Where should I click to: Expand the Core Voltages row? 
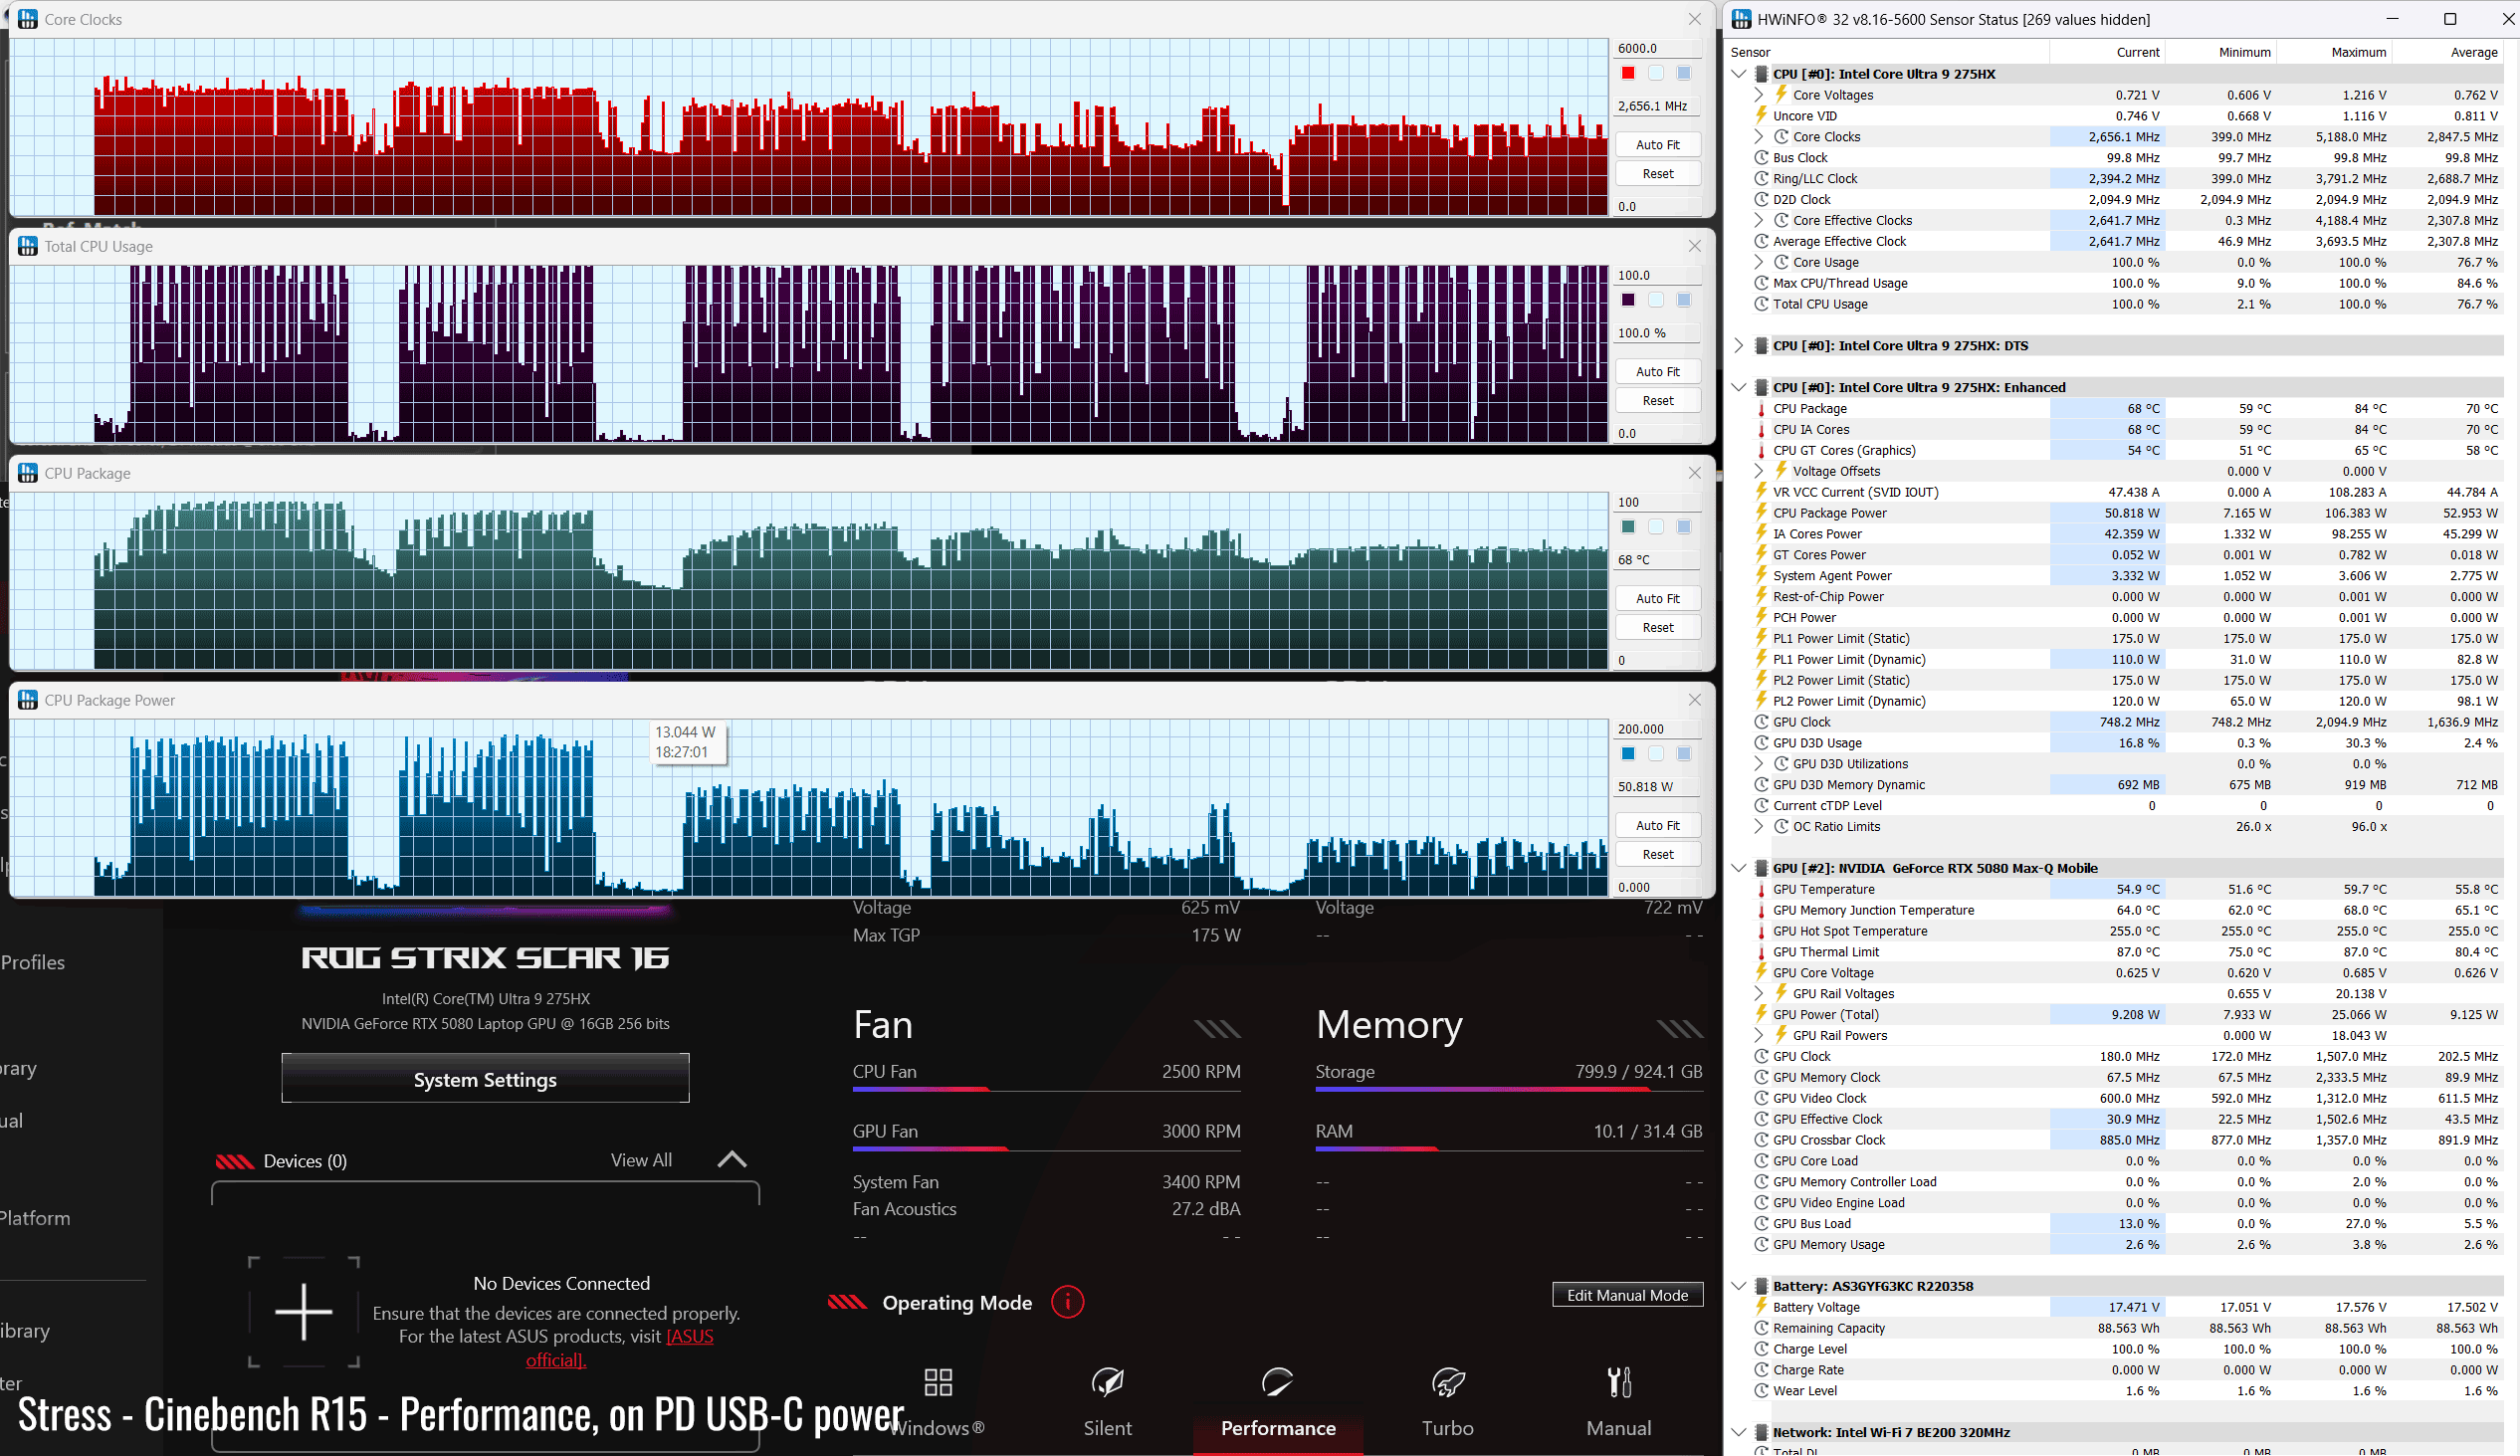pyautogui.click(x=1759, y=95)
